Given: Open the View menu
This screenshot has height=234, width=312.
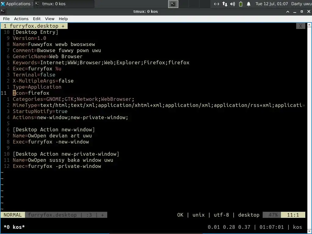Looking at the screenshot, I should [50, 19].
